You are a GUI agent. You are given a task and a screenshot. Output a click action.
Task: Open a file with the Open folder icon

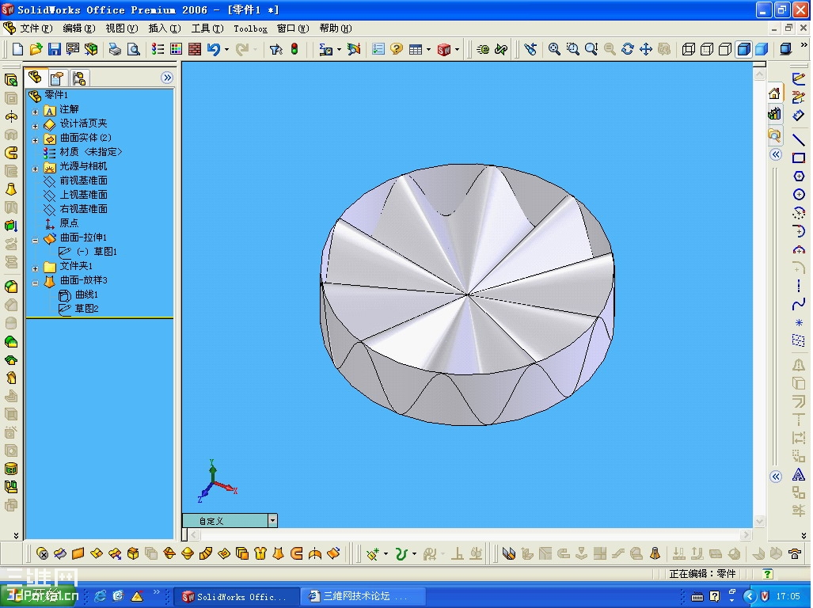coord(36,49)
